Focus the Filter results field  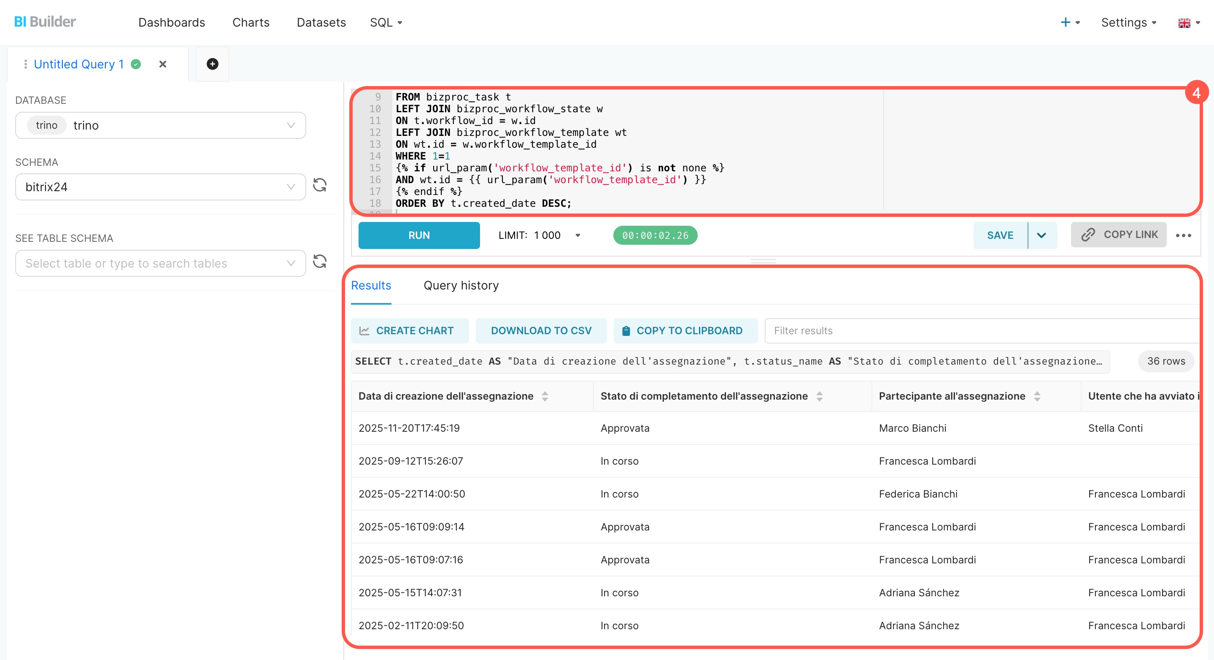coord(980,330)
